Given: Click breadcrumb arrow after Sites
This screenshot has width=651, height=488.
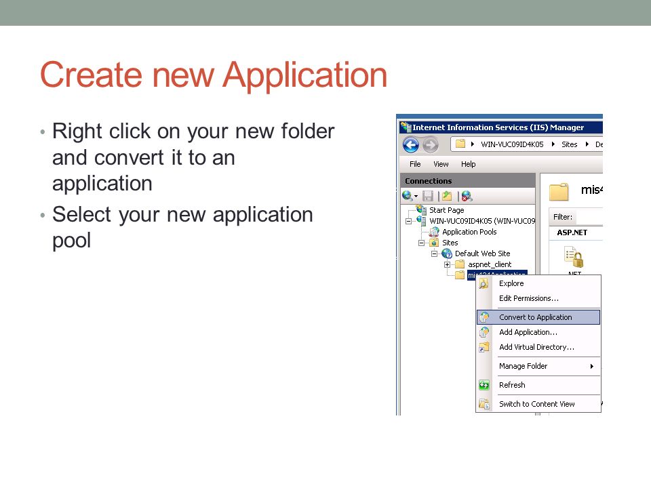Looking at the screenshot, I should [587, 144].
